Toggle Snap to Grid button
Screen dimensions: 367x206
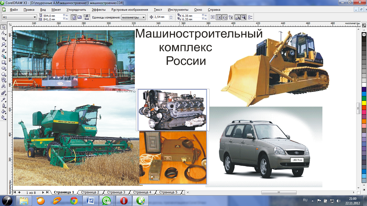point(213,17)
